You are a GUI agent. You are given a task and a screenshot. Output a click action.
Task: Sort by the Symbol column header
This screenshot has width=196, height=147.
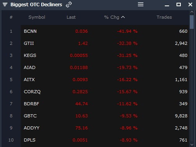coord(37,17)
